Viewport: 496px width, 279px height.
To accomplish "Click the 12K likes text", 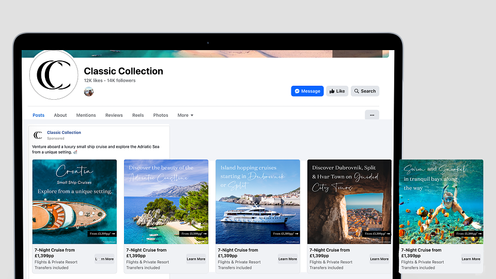I will pyautogui.click(x=93, y=81).
